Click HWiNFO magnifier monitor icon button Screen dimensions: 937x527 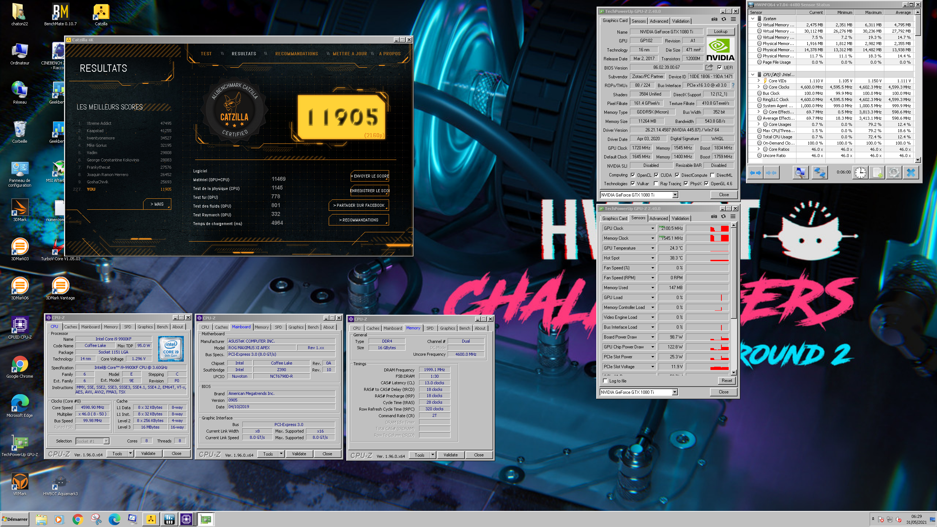(x=800, y=172)
